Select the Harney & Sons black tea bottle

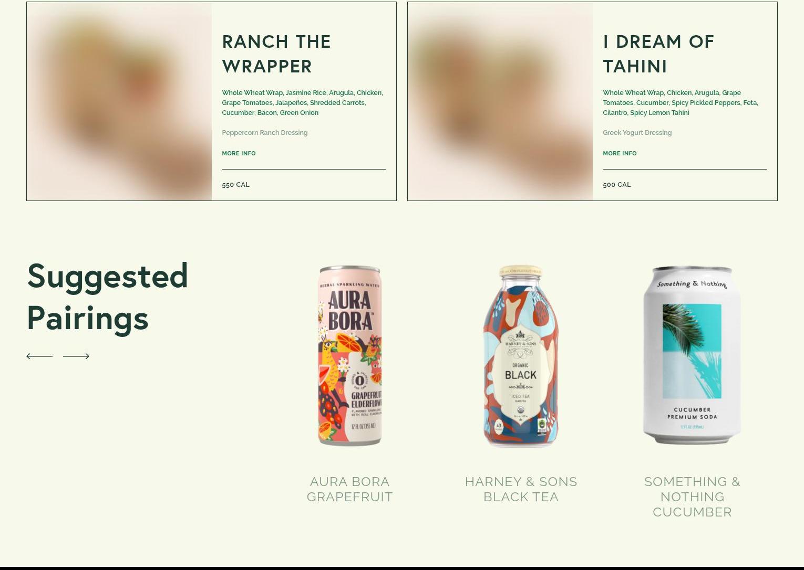(521, 356)
